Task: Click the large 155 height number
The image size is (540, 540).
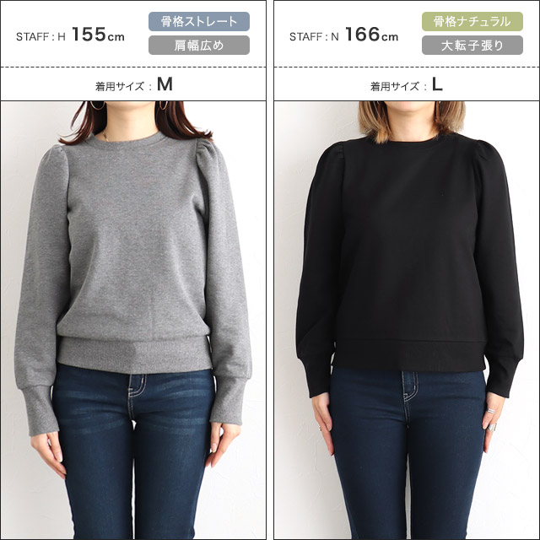Action: [x=89, y=35]
